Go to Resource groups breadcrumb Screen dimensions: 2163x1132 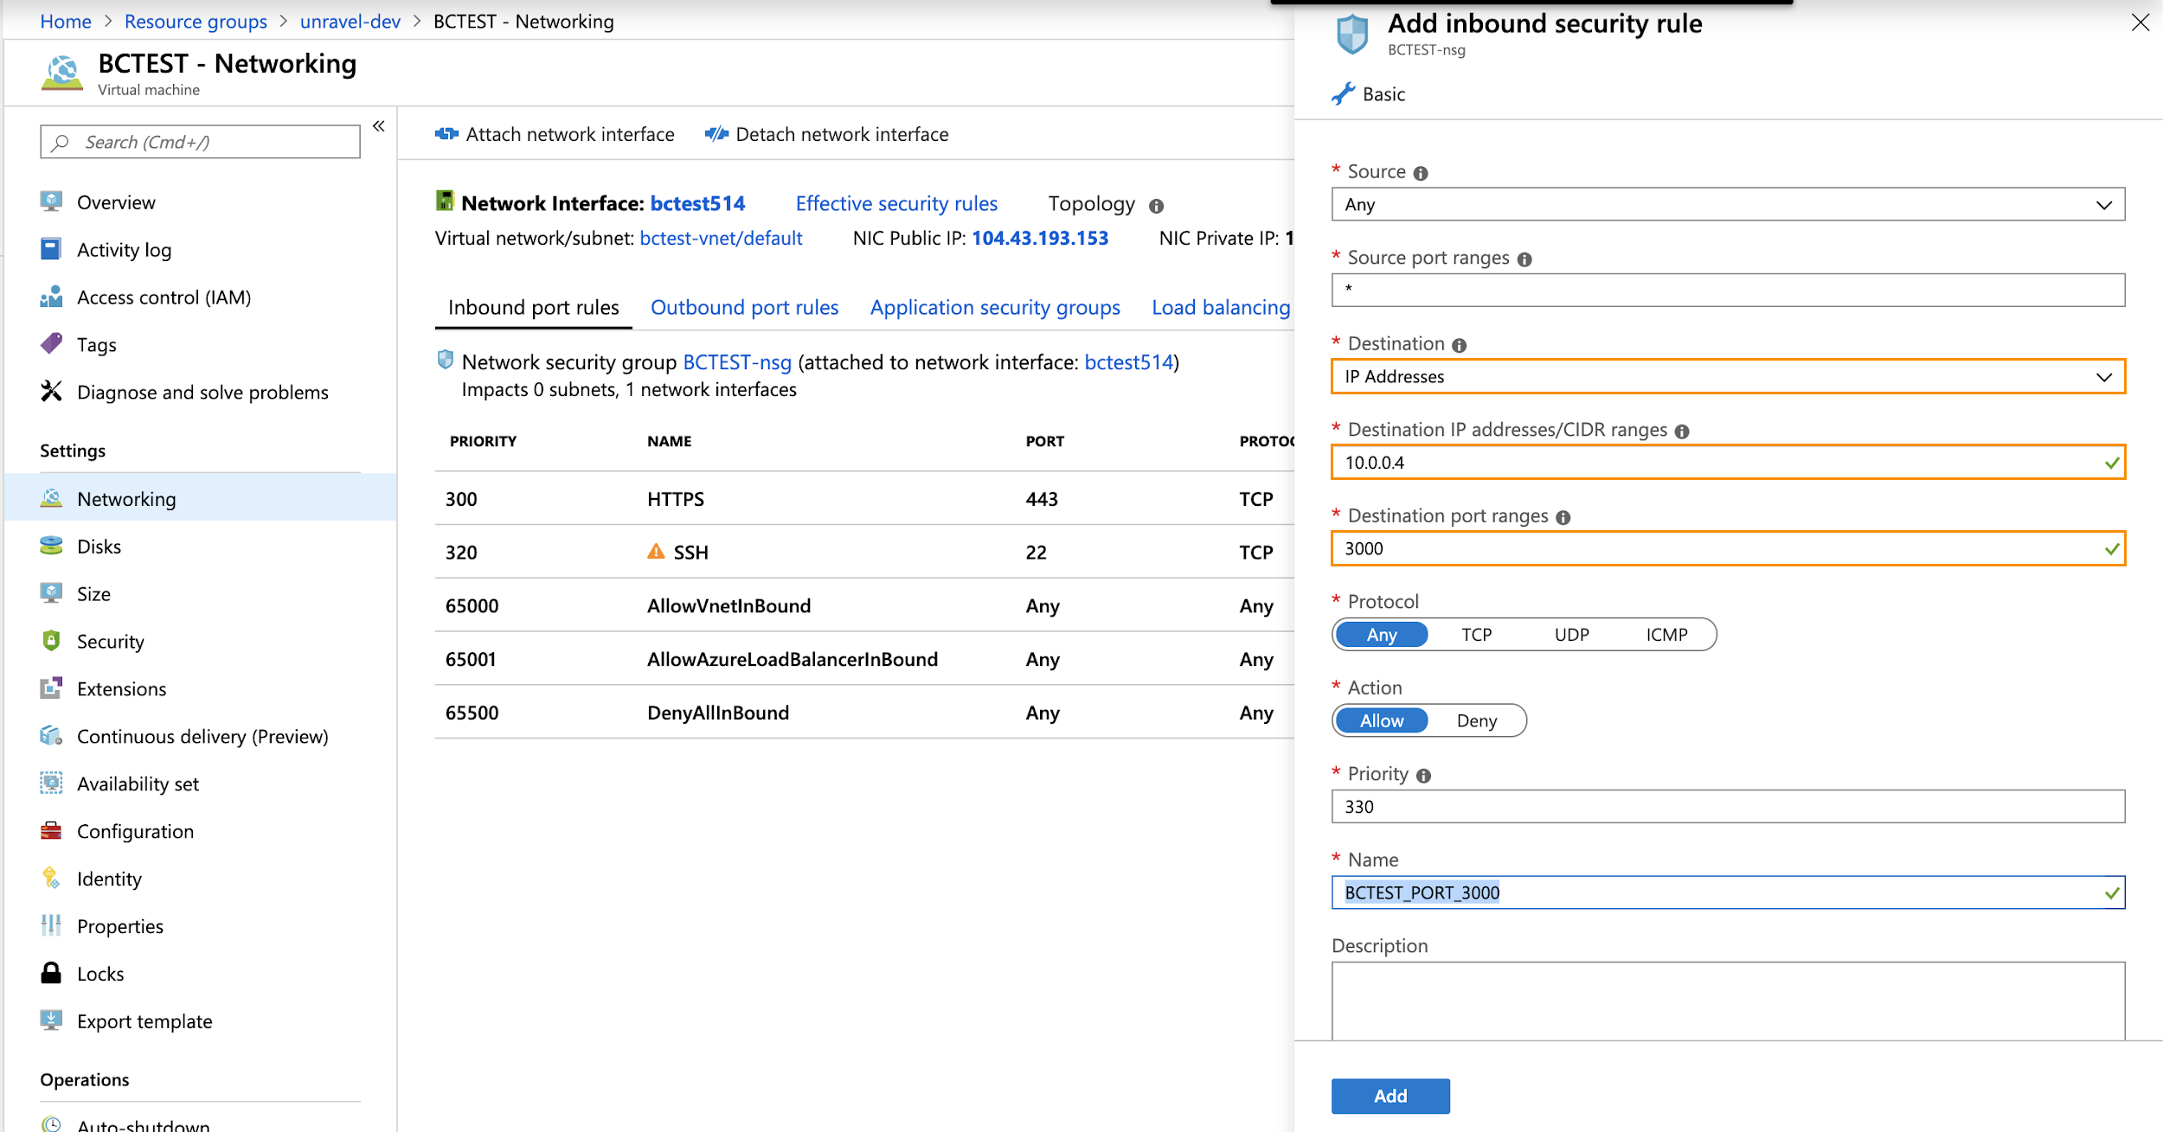click(196, 22)
